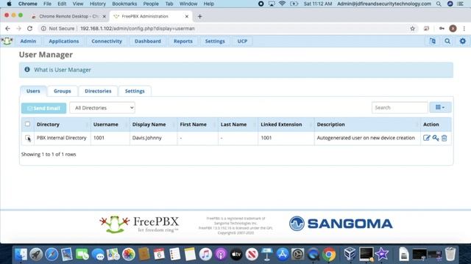Click the Wi-Fi status icon
The width and height of the screenshot is (471, 264).
282,4
